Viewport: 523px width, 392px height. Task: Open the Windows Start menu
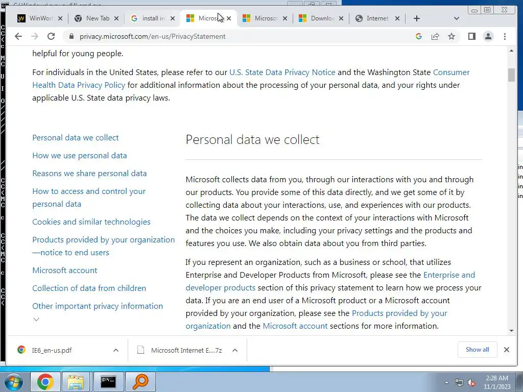click(14, 382)
